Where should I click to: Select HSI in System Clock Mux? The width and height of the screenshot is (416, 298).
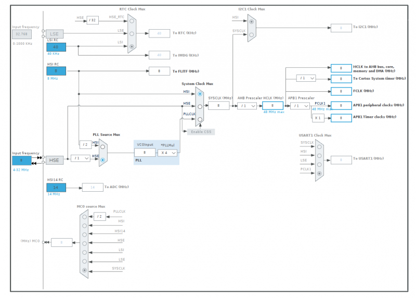200,94
